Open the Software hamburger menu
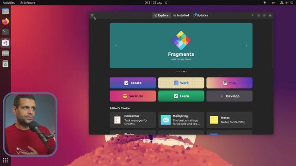Viewport: 296px width, 166px height. pyautogui.click(x=253, y=15)
